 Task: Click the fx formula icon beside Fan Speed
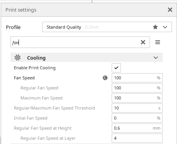105,78
